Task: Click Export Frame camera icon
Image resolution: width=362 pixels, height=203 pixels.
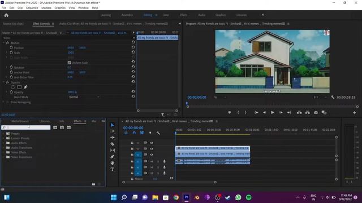Action: [316, 113]
